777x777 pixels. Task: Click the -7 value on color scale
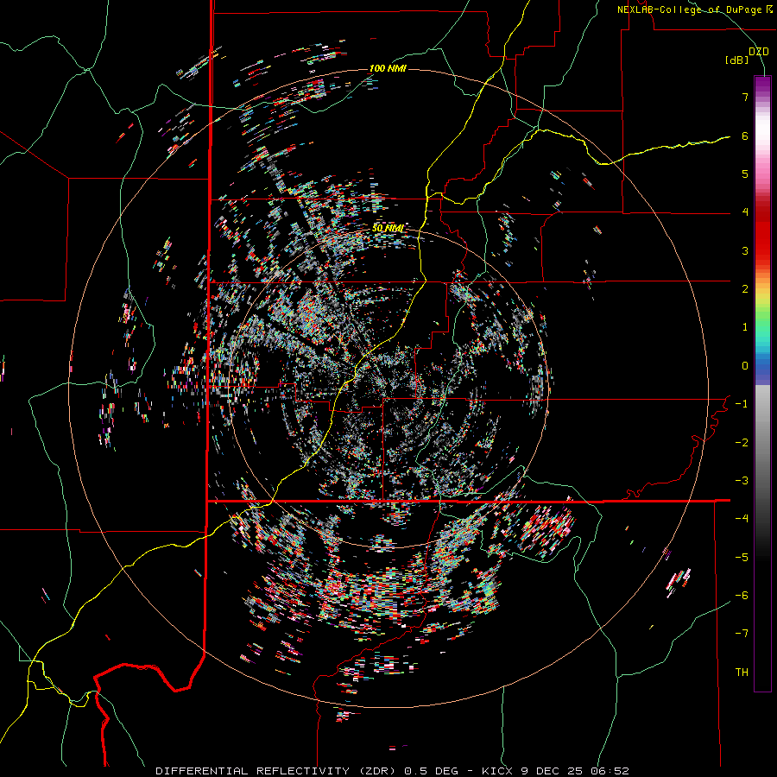coord(742,634)
